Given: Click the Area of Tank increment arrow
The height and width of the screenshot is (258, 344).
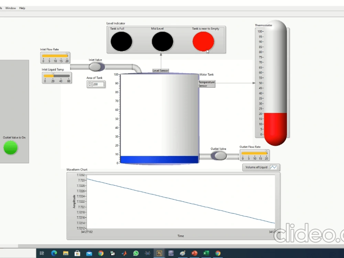Looking at the screenshot, I should [90, 83].
